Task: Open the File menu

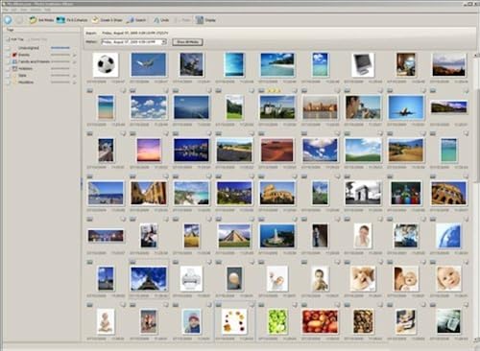Action: pyautogui.click(x=6, y=10)
